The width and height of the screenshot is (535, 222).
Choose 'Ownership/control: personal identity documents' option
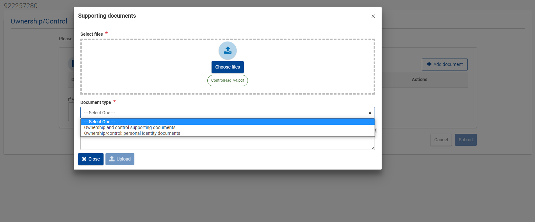pyautogui.click(x=228, y=133)
